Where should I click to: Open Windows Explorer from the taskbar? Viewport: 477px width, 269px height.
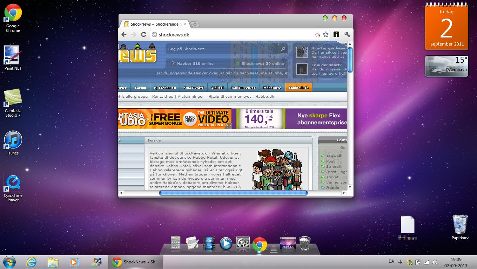click(53, 262)
